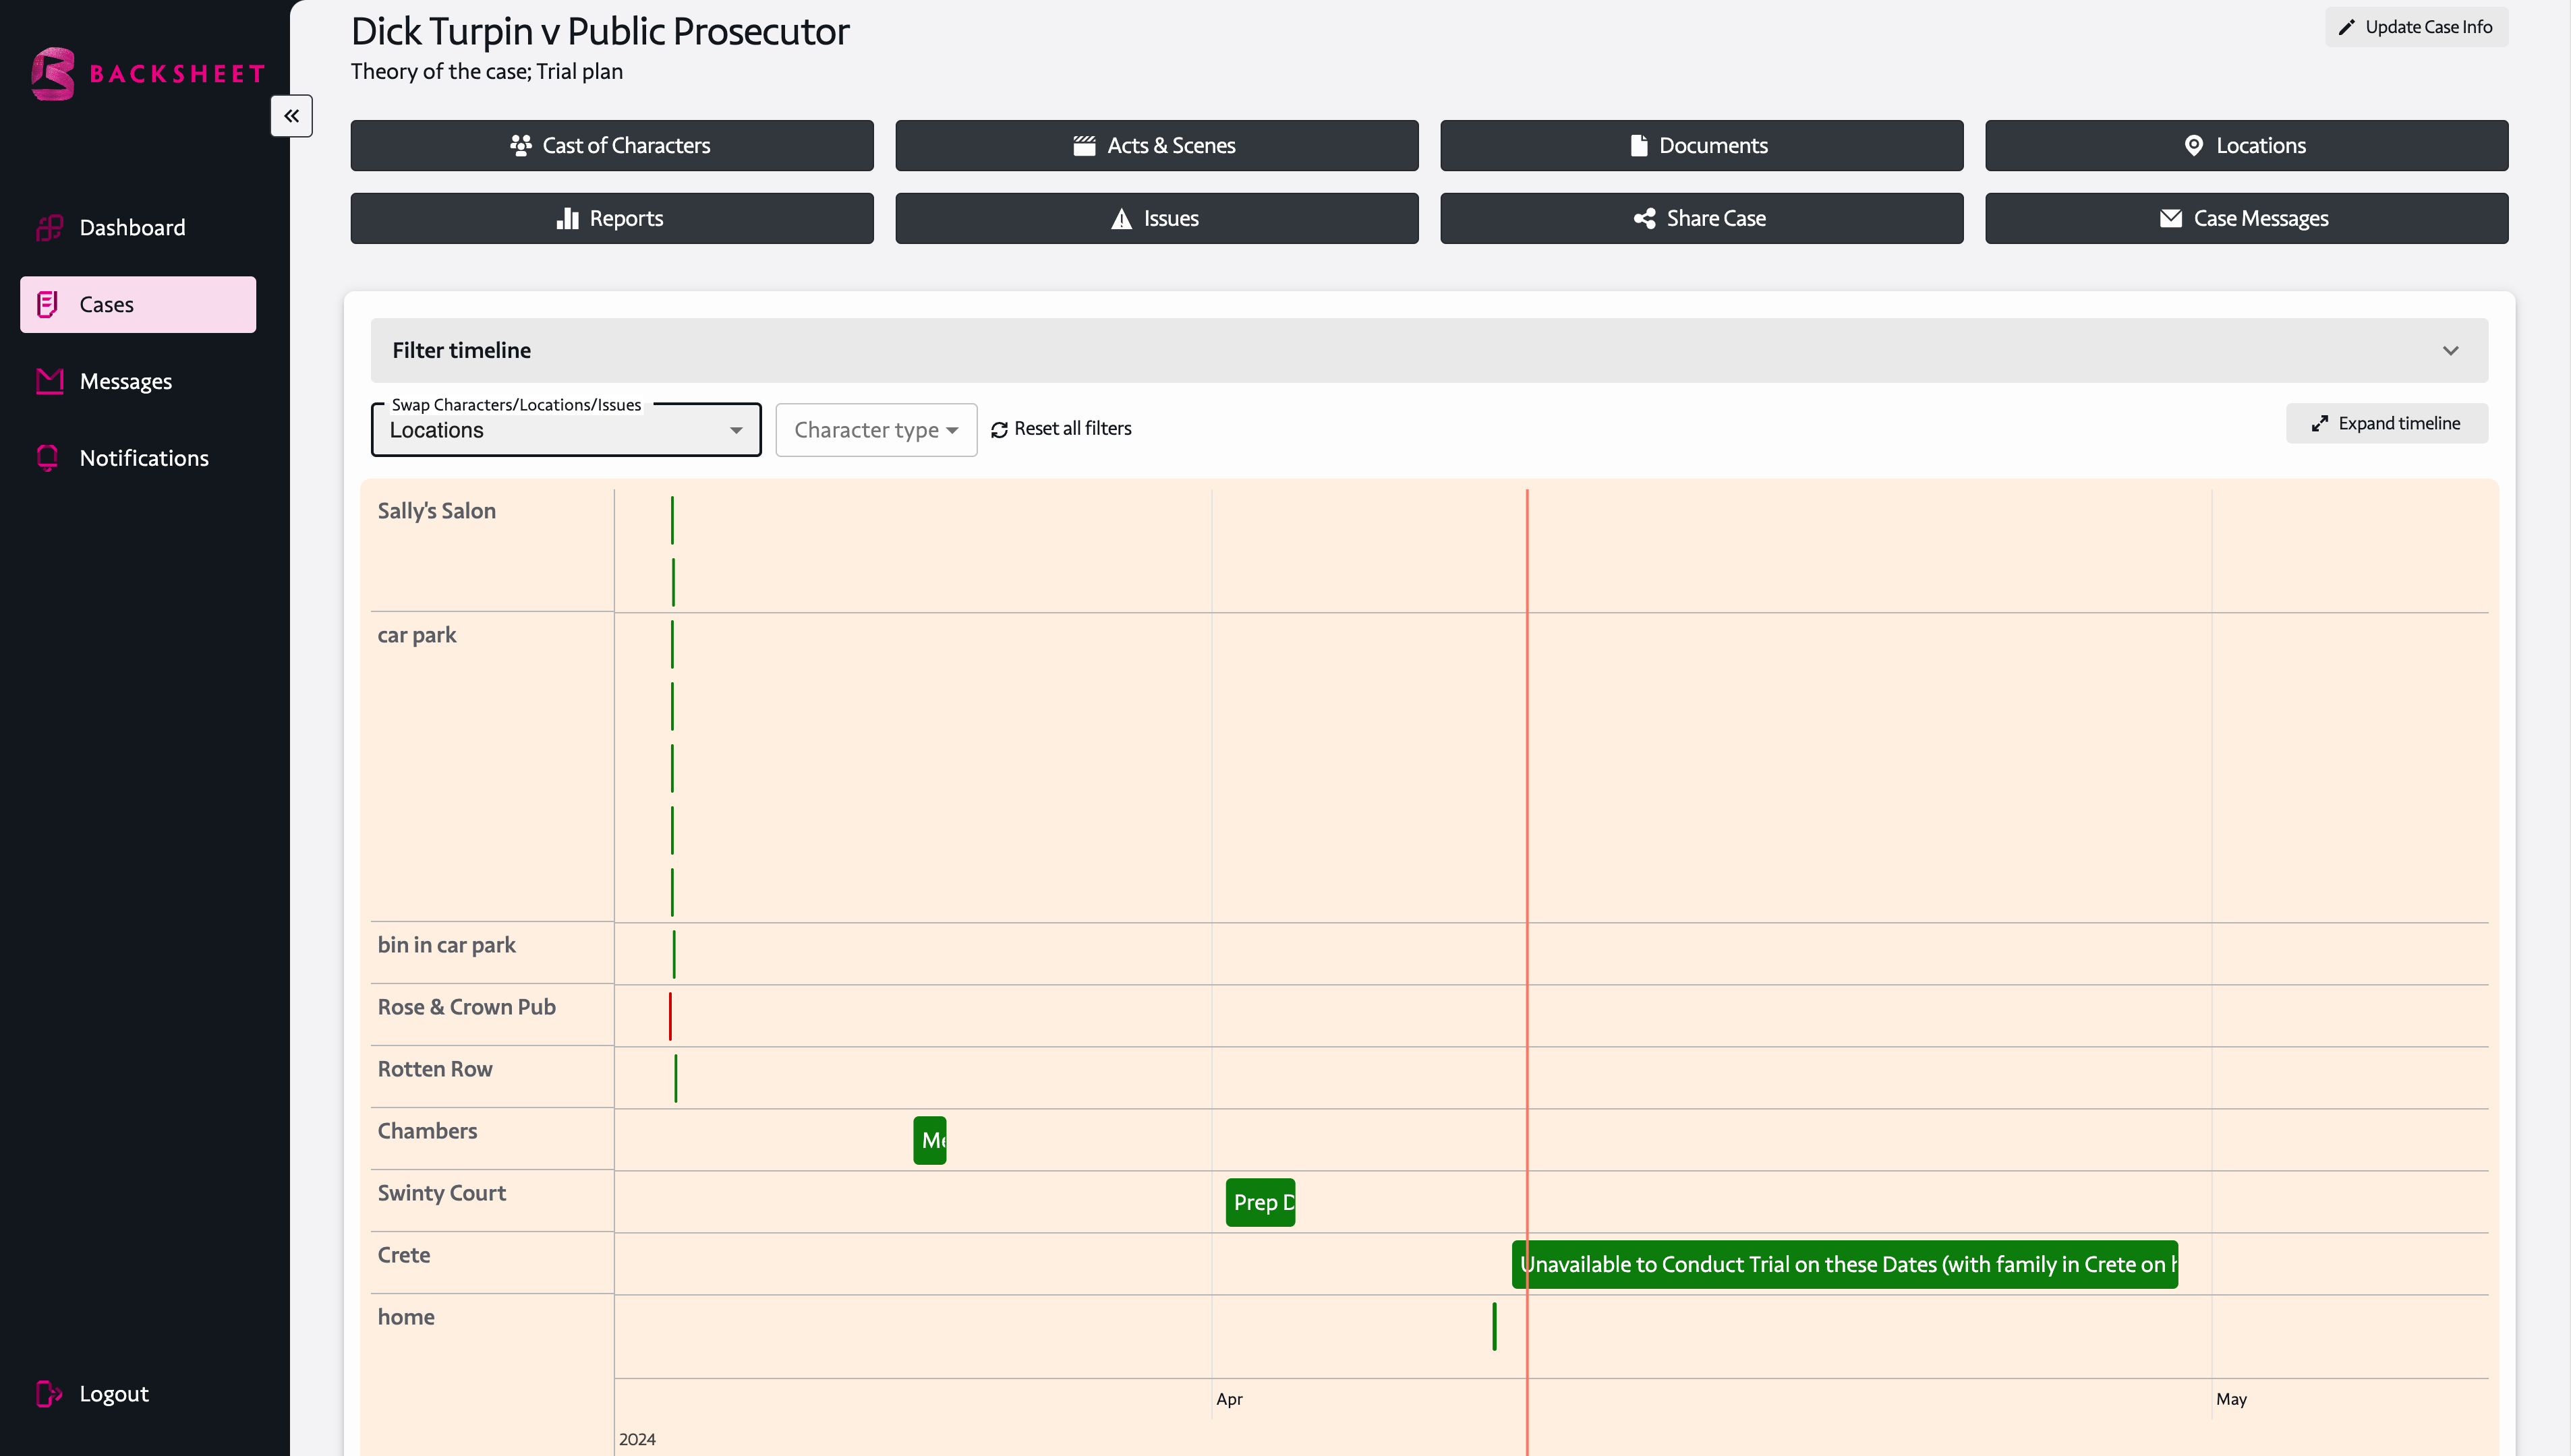This screenshot has height=1456, width=2571.
Task: Go to Dashboard in sidebar
Action: (132, 228)
